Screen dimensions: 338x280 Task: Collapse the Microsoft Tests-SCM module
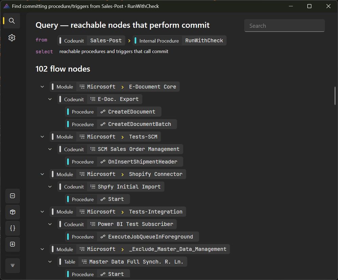click(x=42, y=137)
